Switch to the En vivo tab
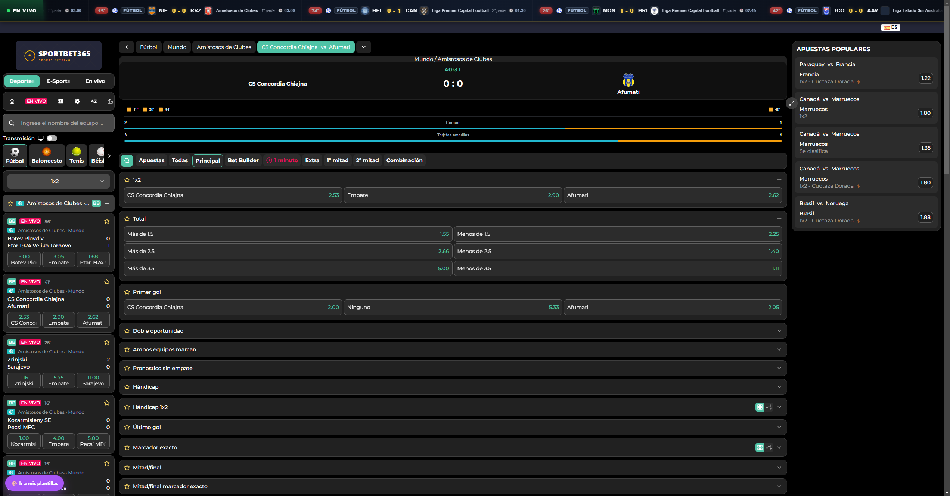Screen dimensions: 950x496 95,81
